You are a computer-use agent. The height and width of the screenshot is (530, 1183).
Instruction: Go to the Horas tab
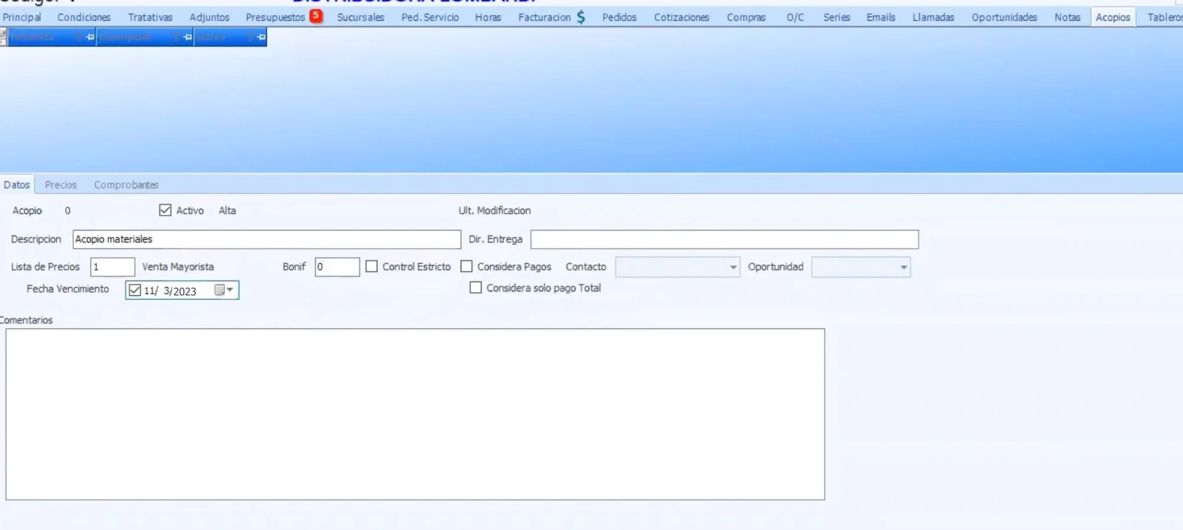click(488, 17)
